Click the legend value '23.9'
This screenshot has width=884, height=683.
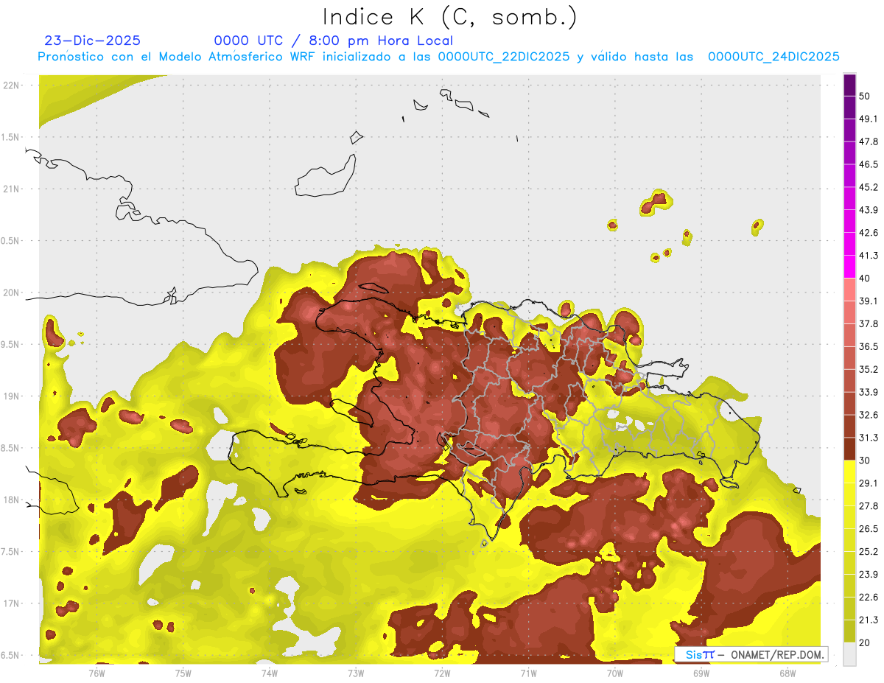click(x=869, y=575)
